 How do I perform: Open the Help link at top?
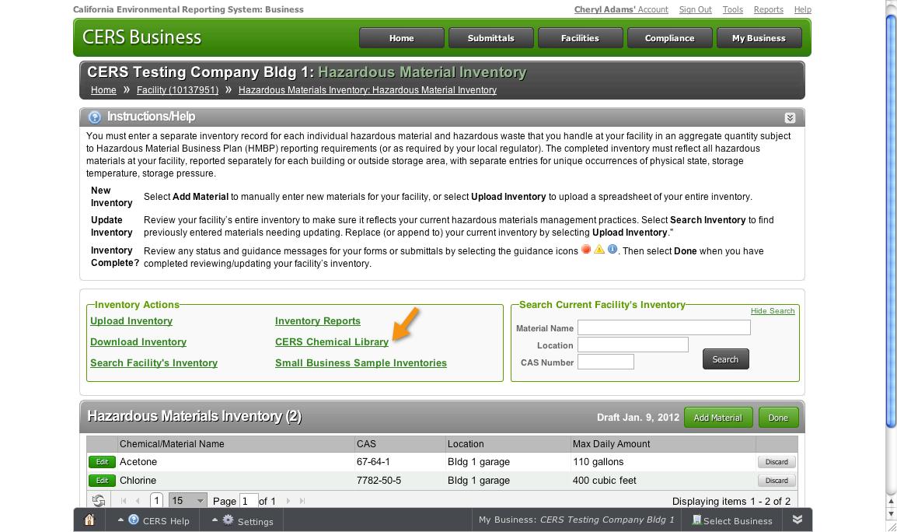803,9
